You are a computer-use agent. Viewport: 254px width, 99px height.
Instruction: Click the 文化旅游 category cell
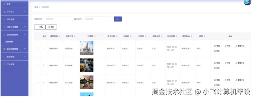coord(69,83)
